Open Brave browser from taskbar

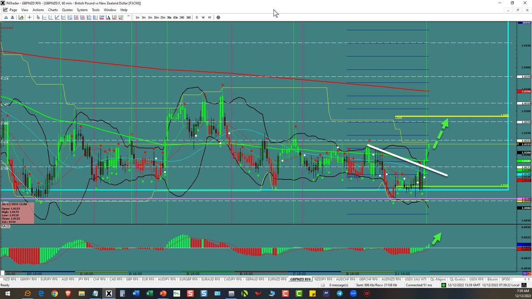(68, 293)
